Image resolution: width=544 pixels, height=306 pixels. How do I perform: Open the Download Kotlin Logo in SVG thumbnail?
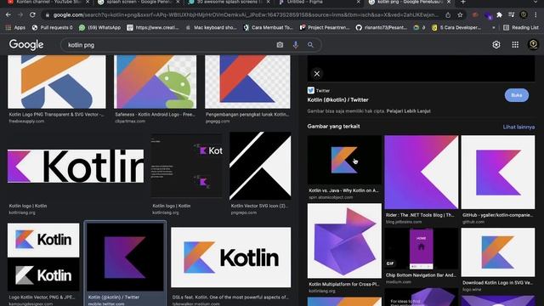click(x=498, y=252)
